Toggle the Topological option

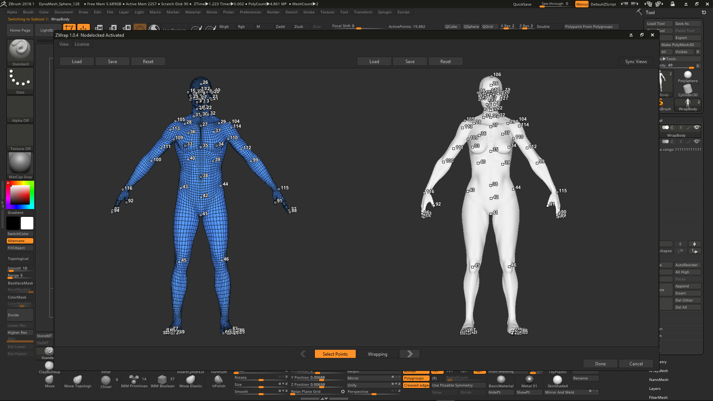[20, 259]
